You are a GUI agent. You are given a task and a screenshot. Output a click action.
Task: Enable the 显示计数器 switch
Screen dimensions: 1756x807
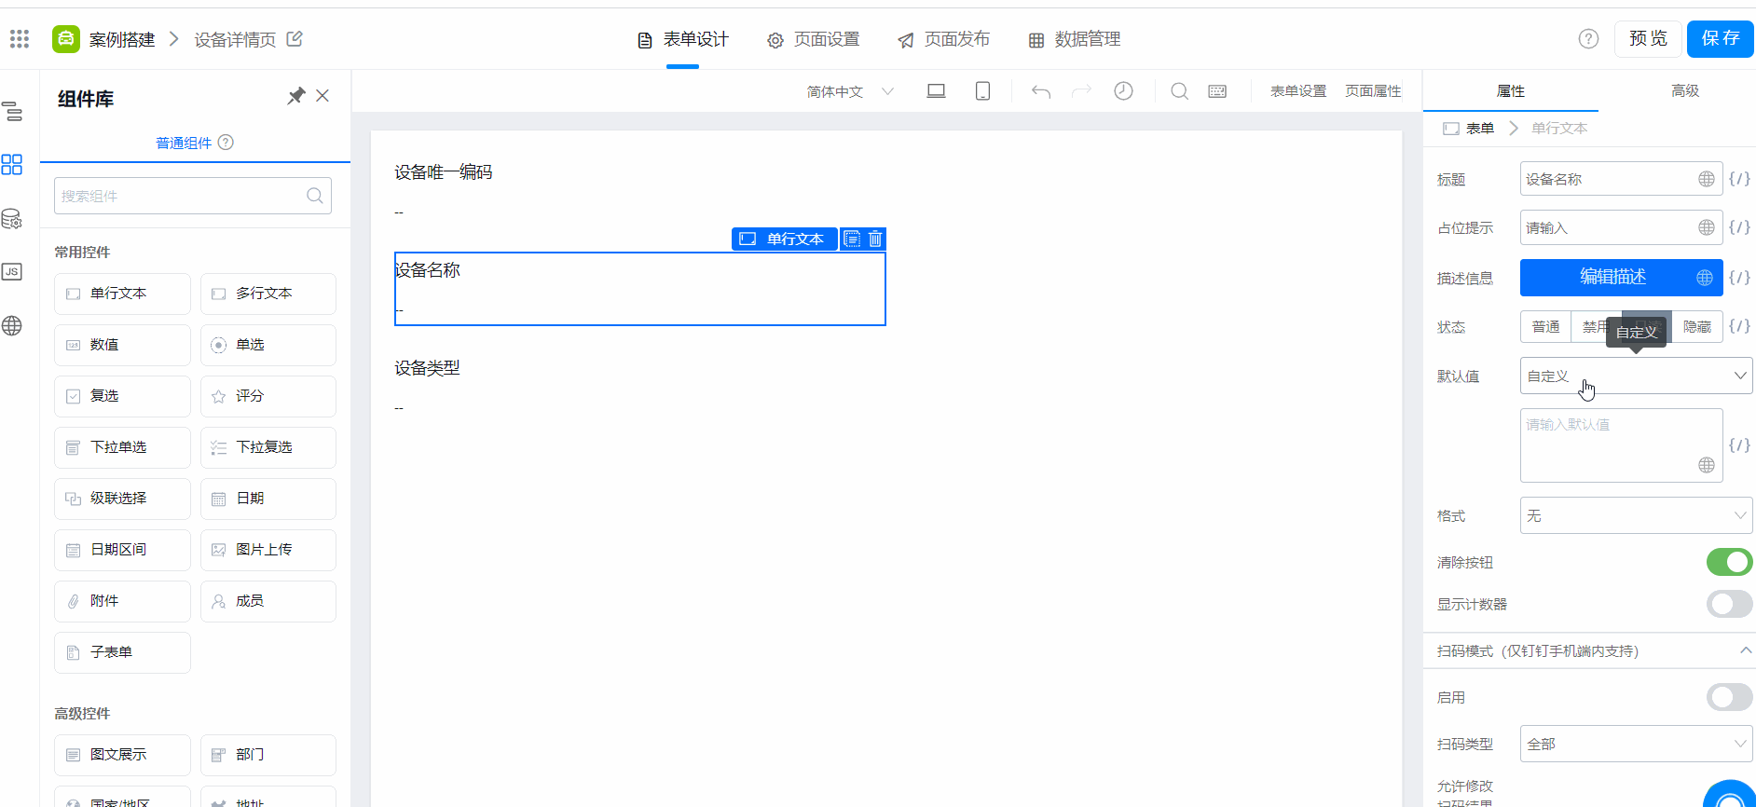pyautogui.click(x=1729, y=604)
